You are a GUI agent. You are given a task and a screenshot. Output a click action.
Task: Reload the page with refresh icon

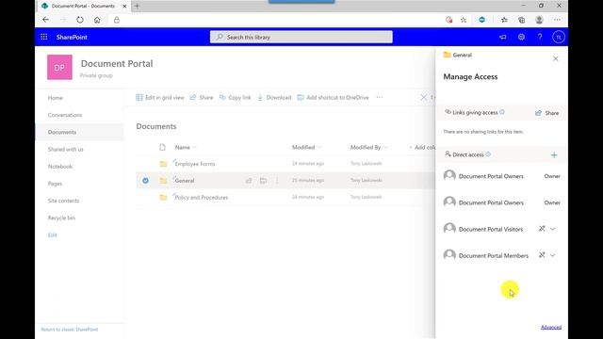(x=79, y=20)
